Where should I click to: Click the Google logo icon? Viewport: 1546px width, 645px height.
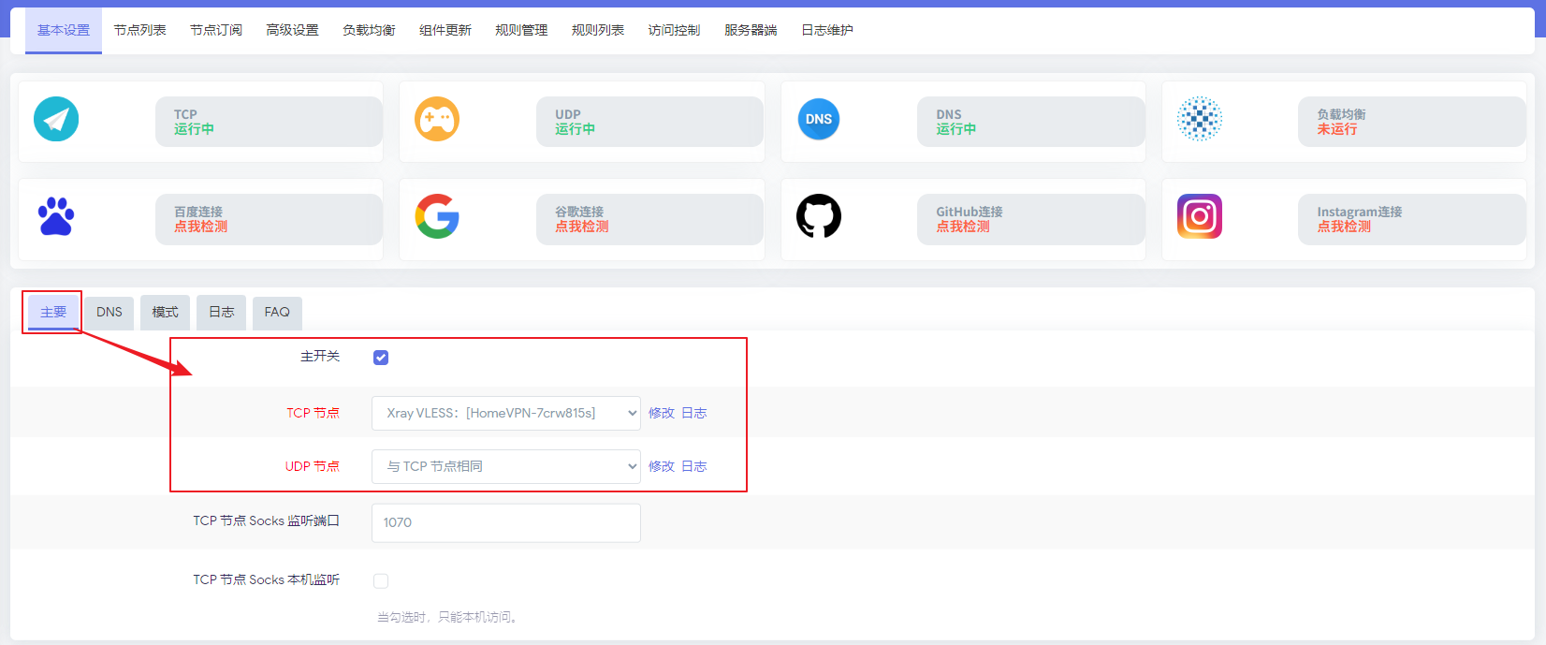[437, 217]
